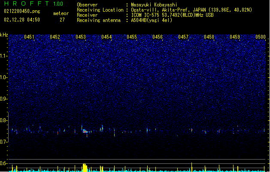This screenshot has width=270, height=172.
Task: Click the 0500 time marker
Action: tap(261, 37)
